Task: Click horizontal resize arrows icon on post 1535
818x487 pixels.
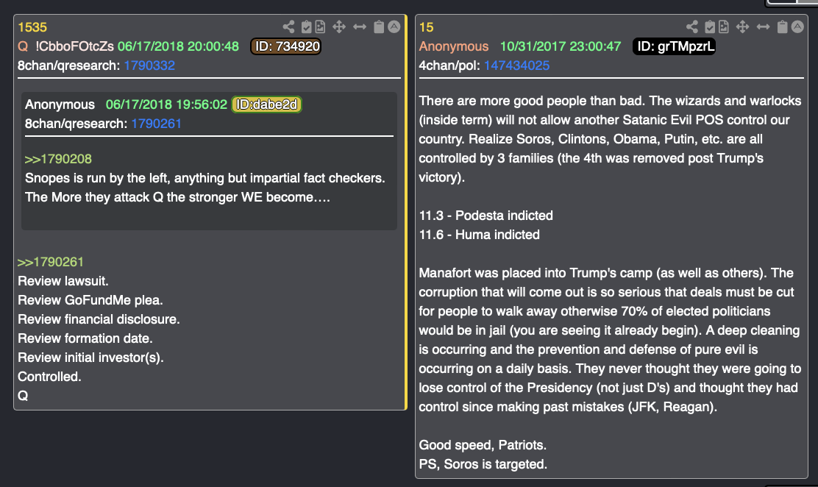Action: (x=360, y=27)
